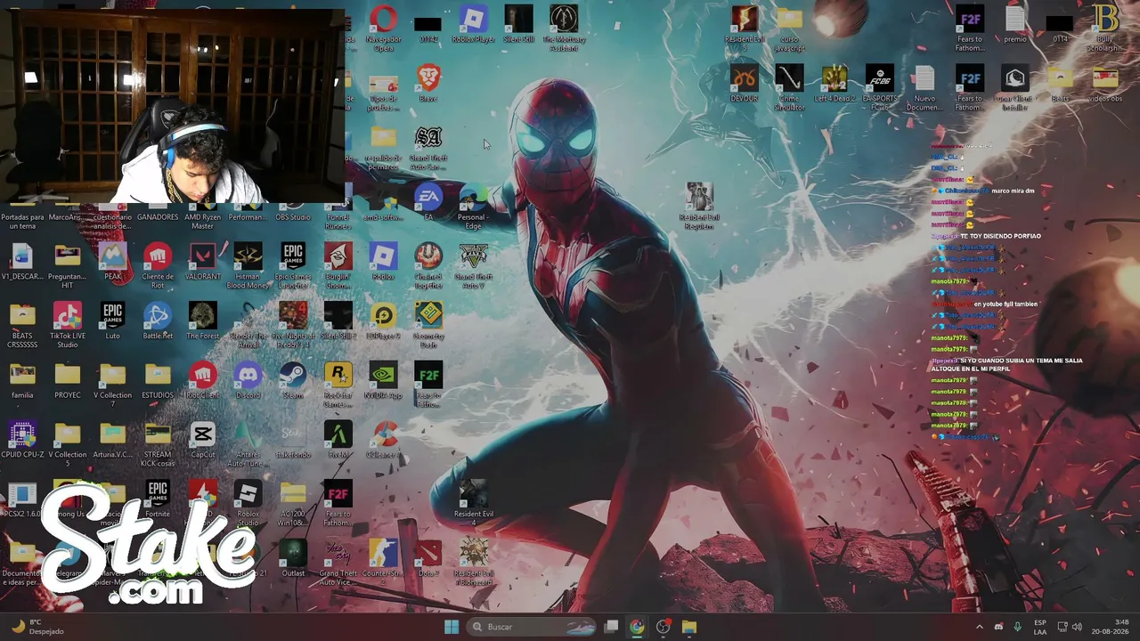Select the Geometry Dash icon
Viewport: 1140px width, 641px height.
coord(428,325)
